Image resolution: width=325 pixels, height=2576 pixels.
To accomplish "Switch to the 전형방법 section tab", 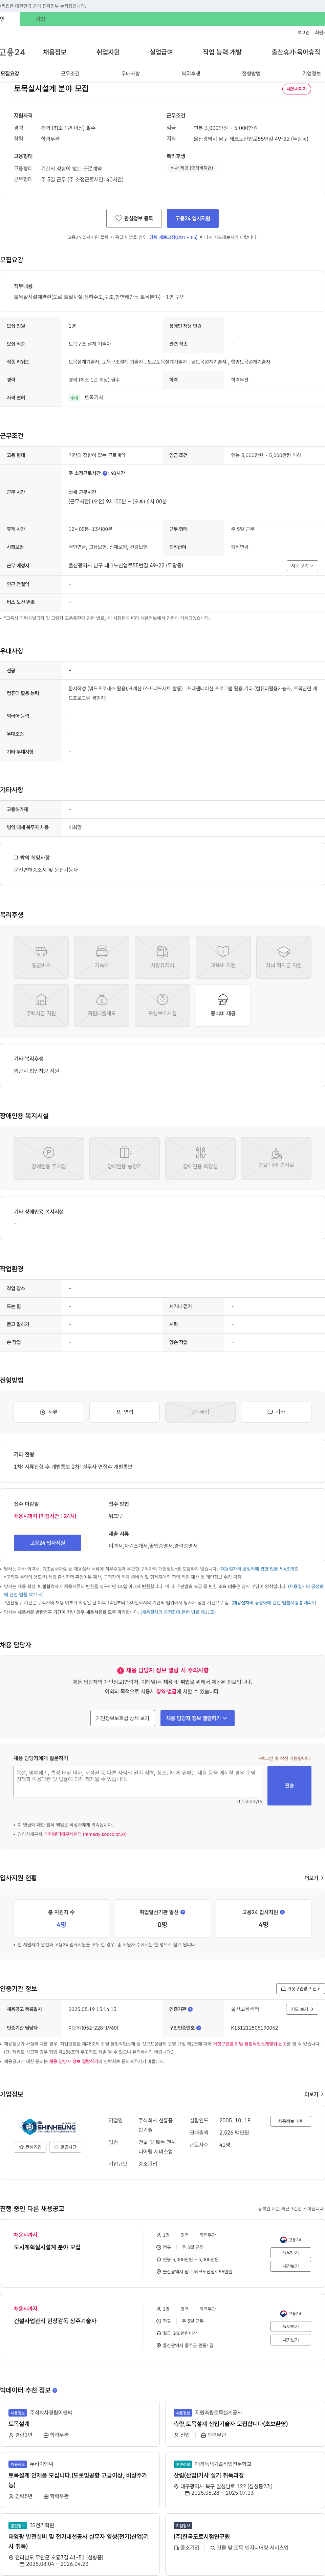I will [251, 73].
